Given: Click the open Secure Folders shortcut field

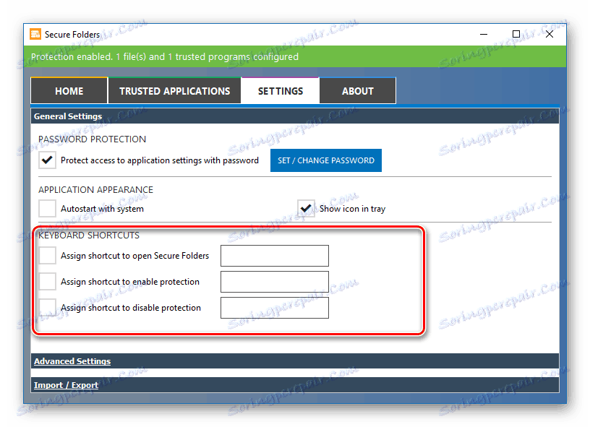Looking at the screenshot, I should (275, 256).
